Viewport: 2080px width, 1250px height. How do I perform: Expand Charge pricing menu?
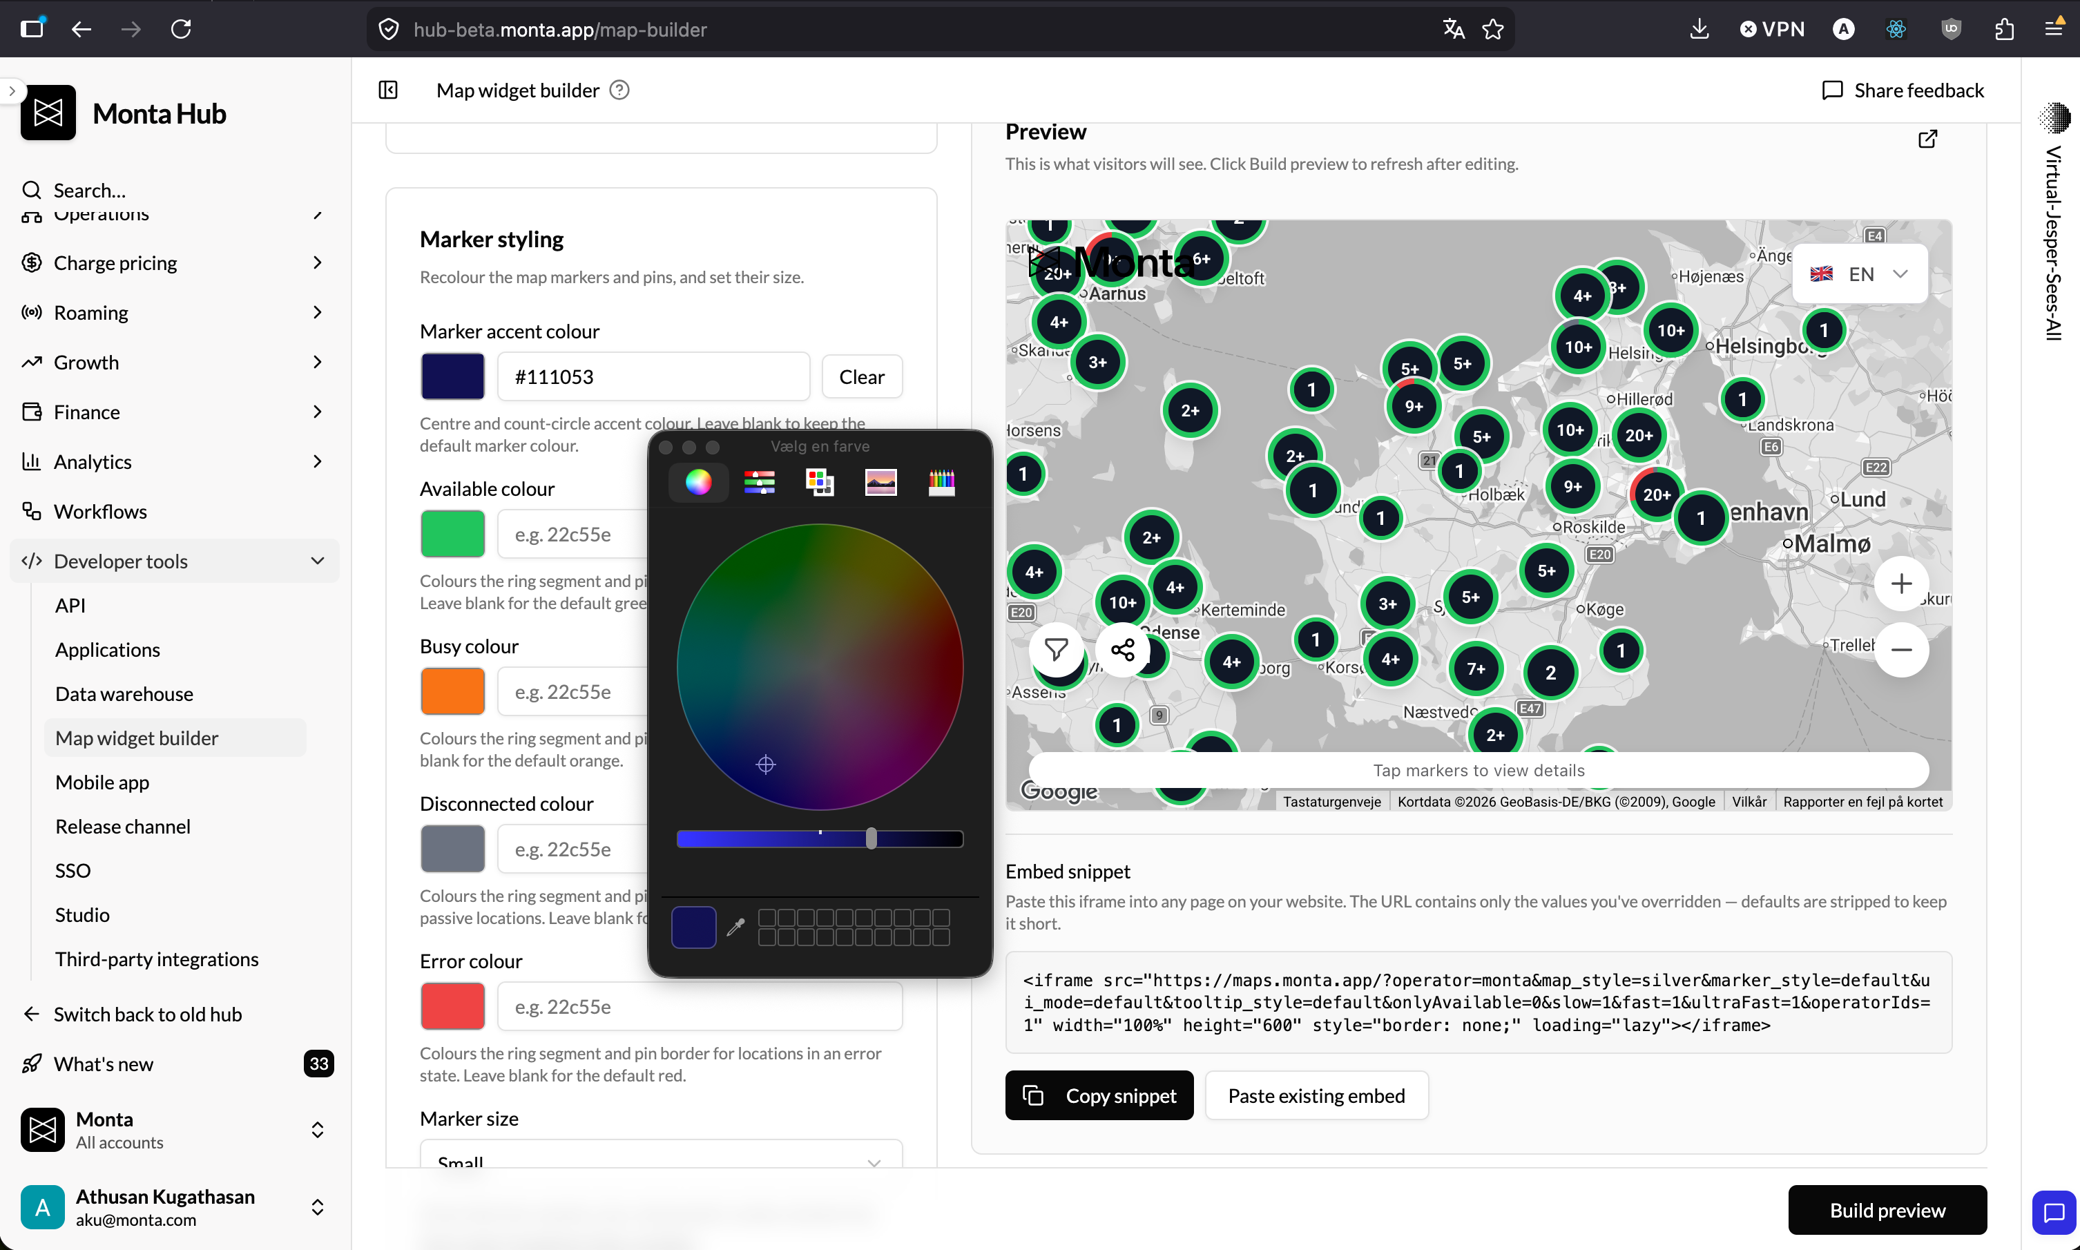[174, 263]
